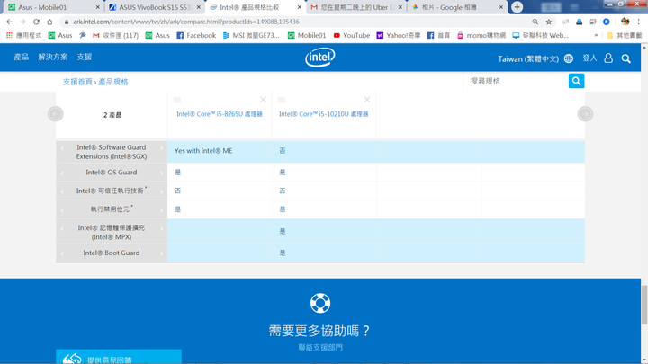Screen dimensions: 648x364
Task: Click right chevron on Intel Boot Guard row
Action: [162, 253]
